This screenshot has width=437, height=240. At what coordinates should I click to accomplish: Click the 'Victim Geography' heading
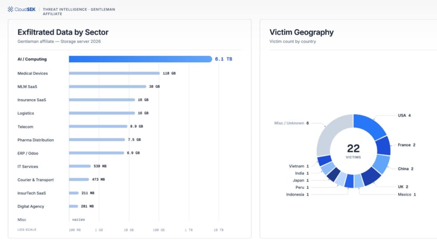tap(301, 32)
